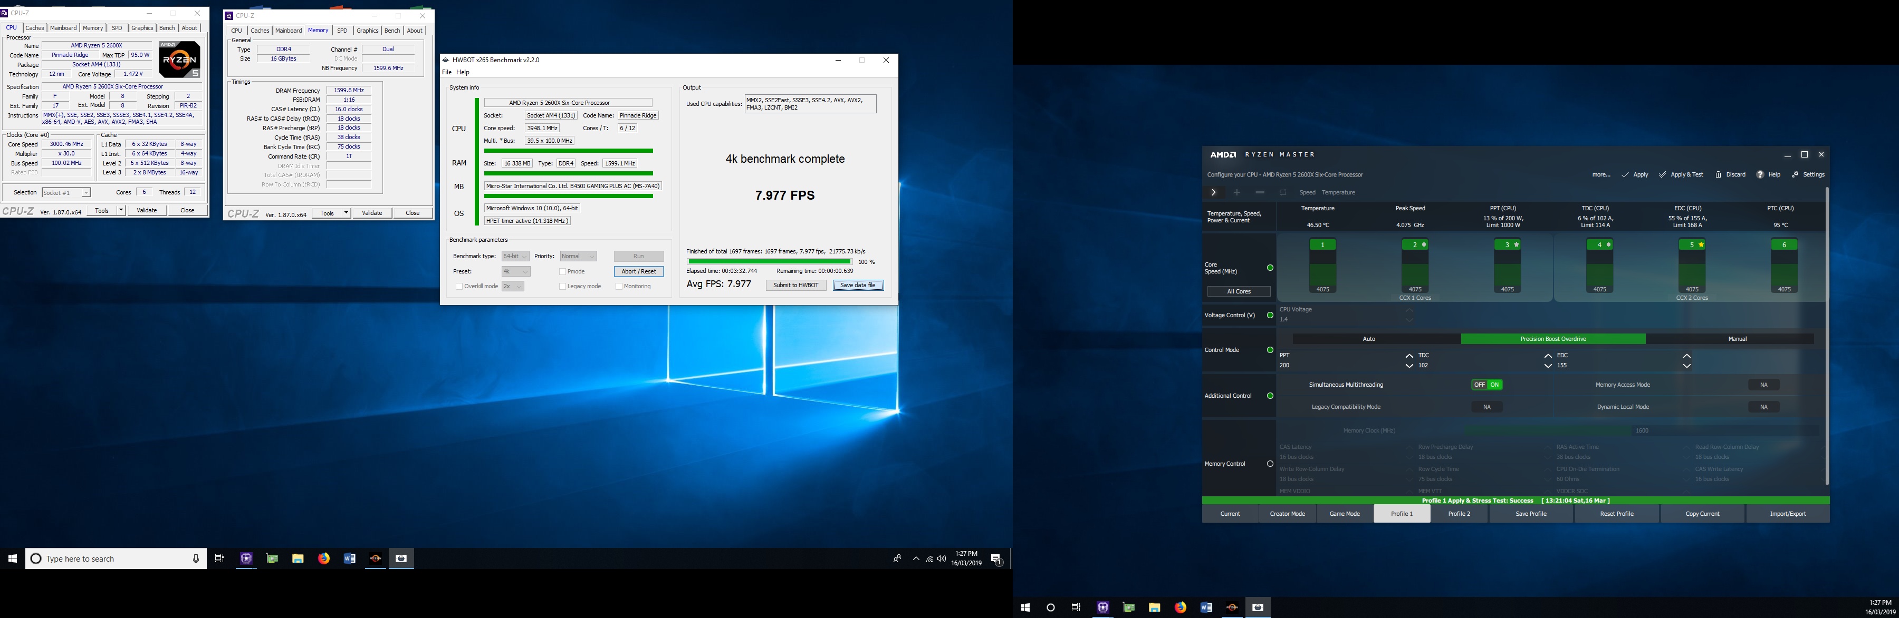The image size is (1899, 618).
Task: Check the Legacy mode checkbox
Action: [563, 287]
